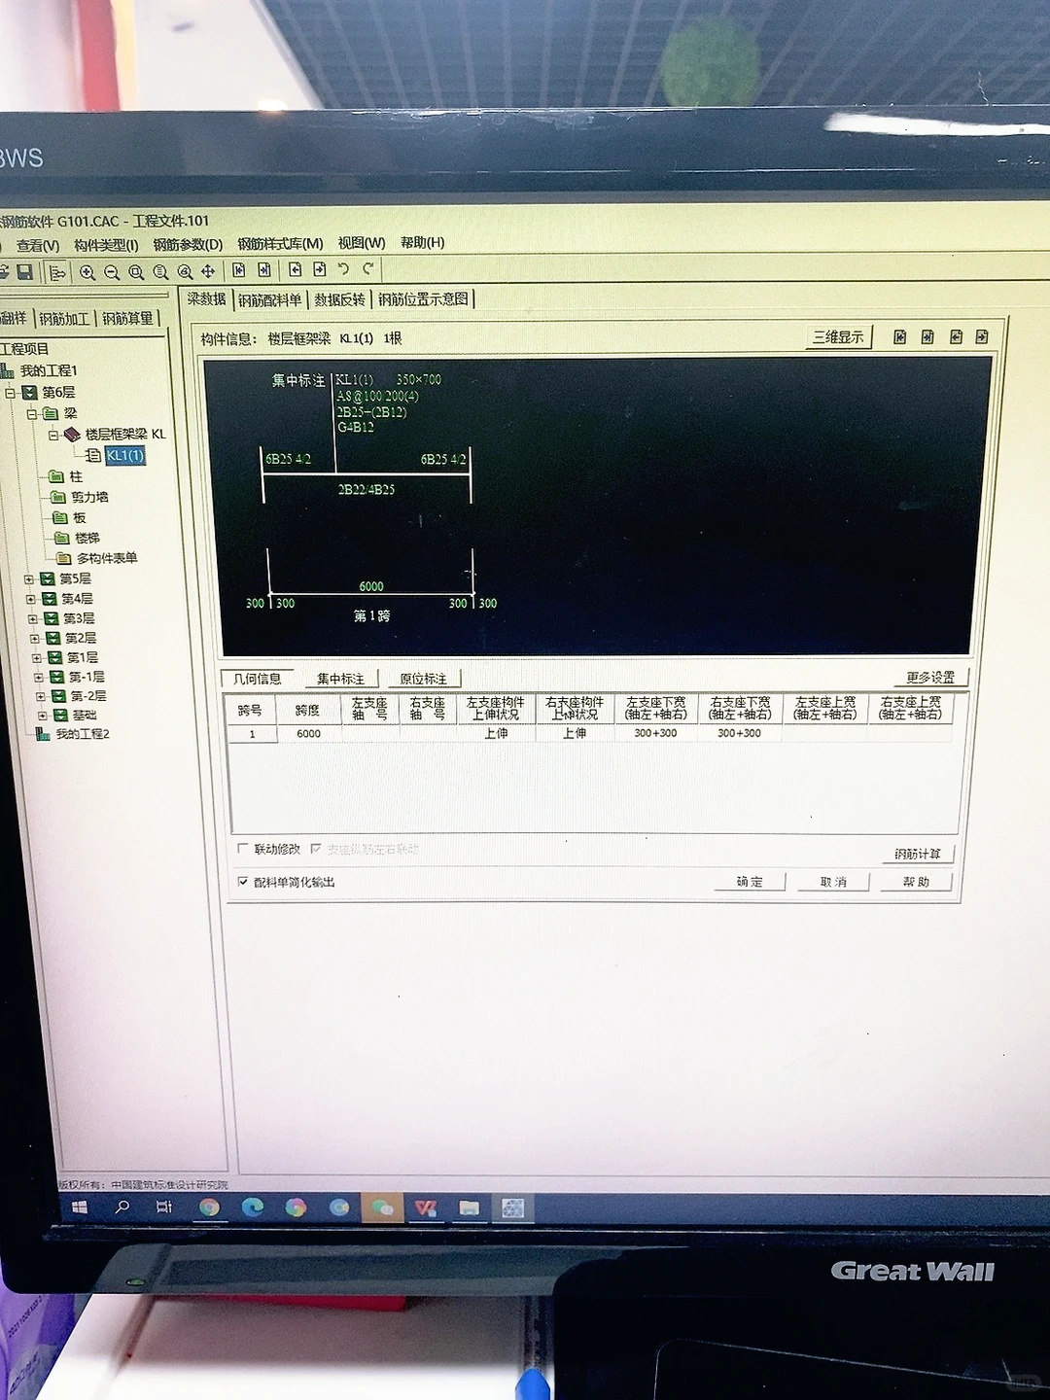Select the 几何信息 sub-tab

(258, 679)
